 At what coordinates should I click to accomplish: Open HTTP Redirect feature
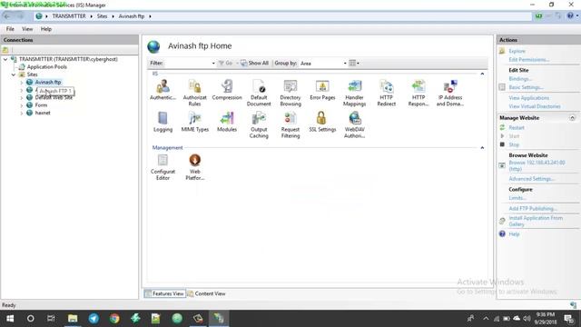[x=386, y=93]
